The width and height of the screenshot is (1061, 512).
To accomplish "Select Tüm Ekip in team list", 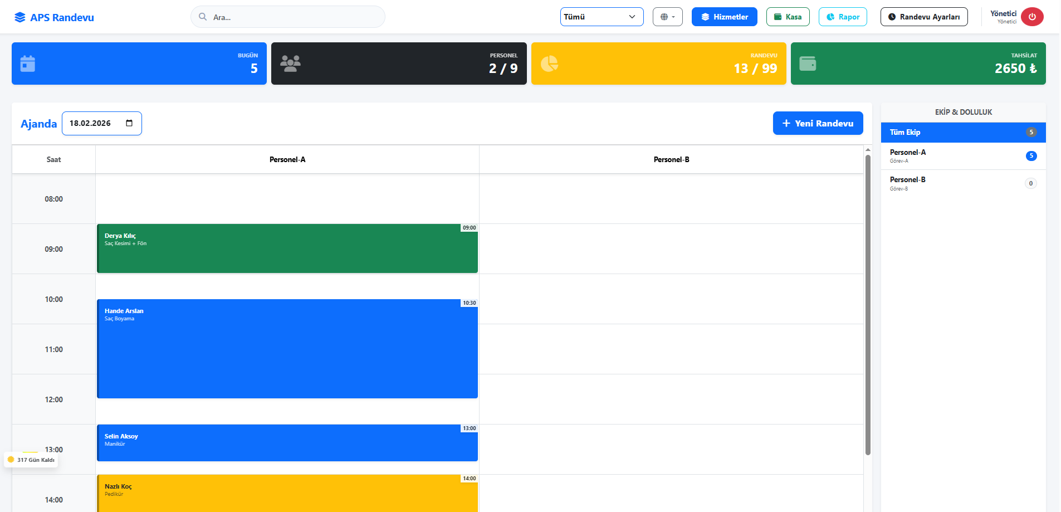I will 963,133.
